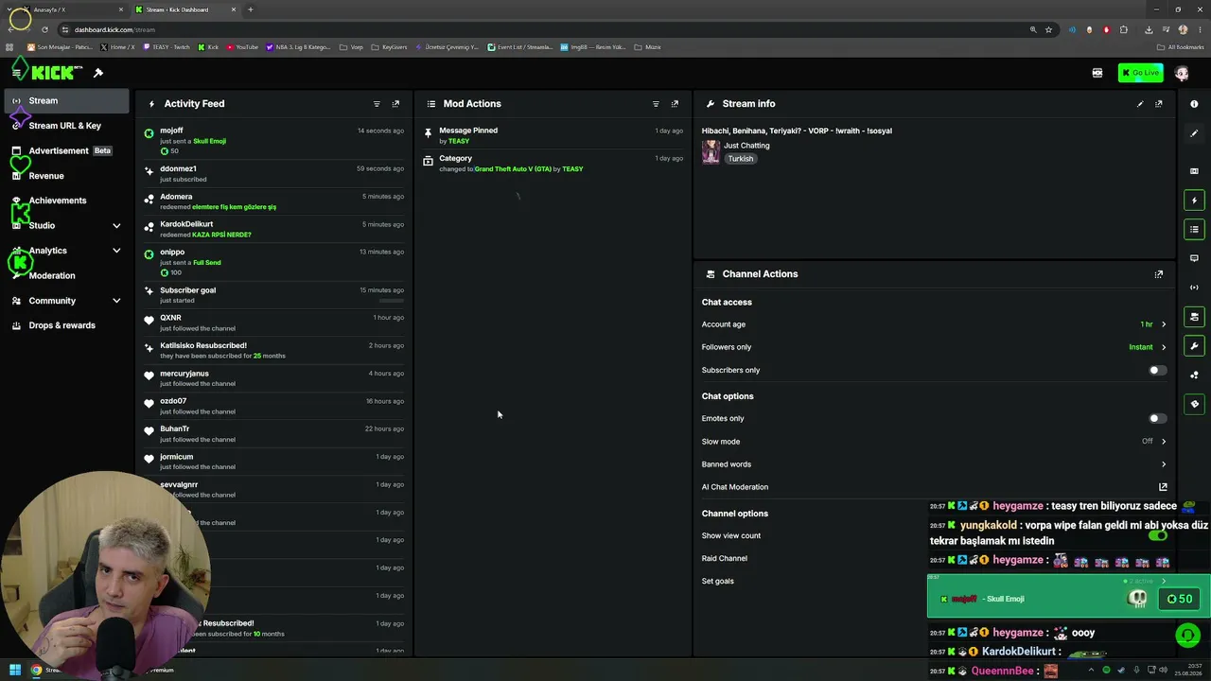Click the Just Chatting category label
The height and width of the screenshot is (681, 1211).
pos(746,146)
